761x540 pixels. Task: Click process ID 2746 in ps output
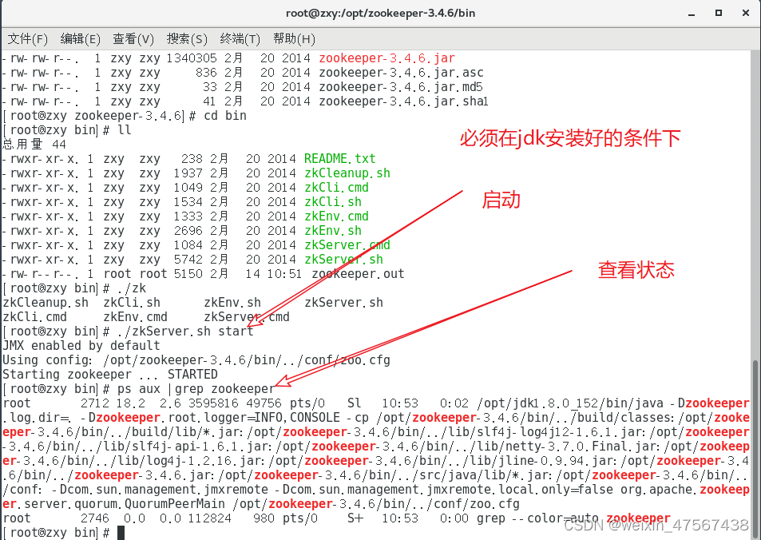95,518
